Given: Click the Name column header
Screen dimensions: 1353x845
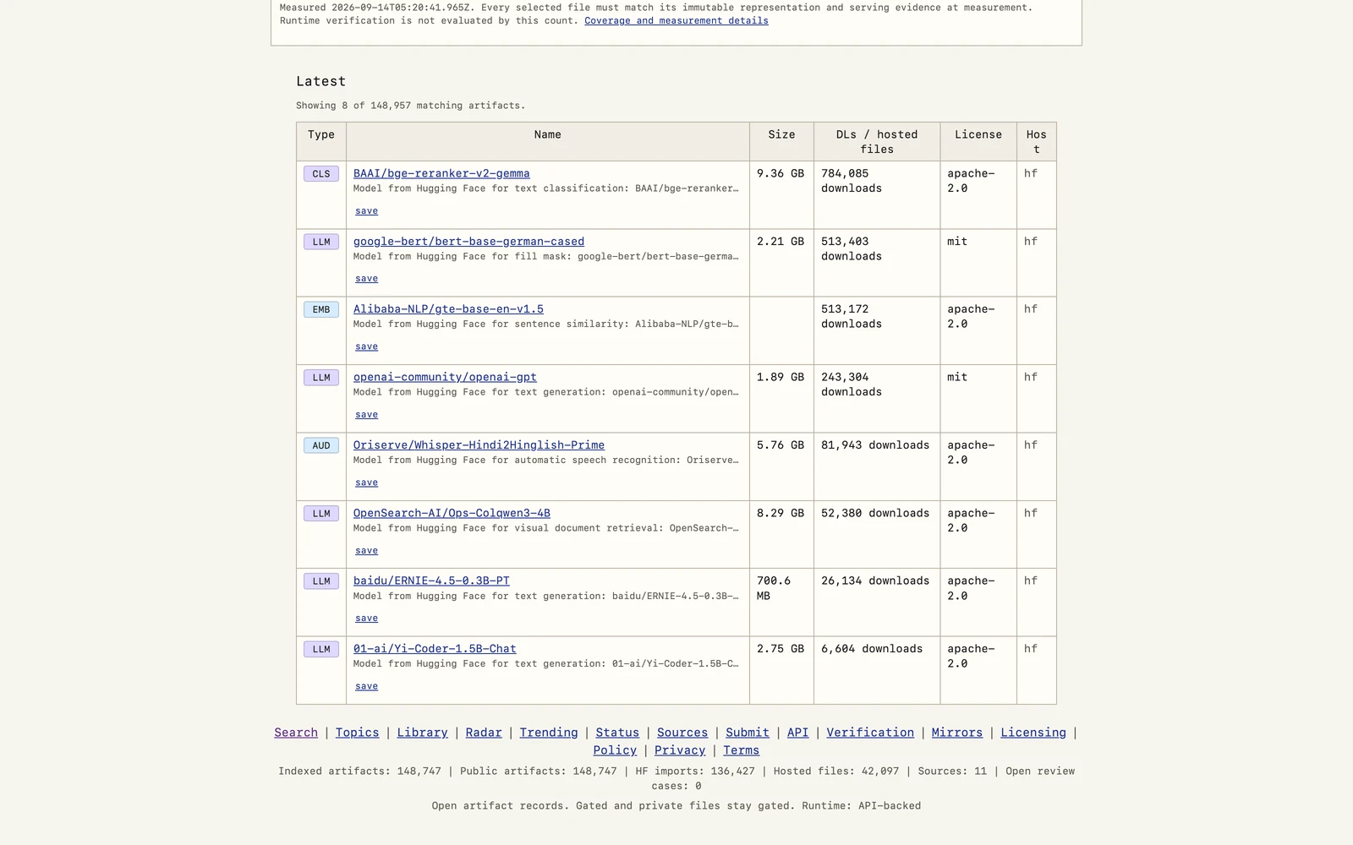Looking at the screenshot, I should point(548,142).
